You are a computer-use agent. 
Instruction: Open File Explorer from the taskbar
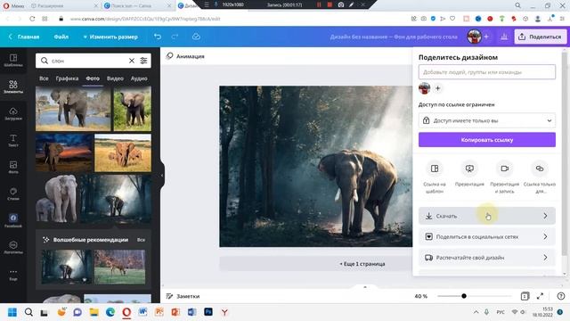tap(94, 312)
